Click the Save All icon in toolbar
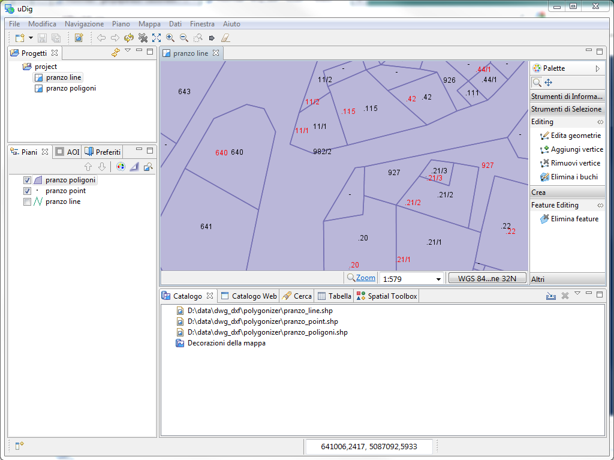This screenshot has width=614, height=460. pos(56,38)
